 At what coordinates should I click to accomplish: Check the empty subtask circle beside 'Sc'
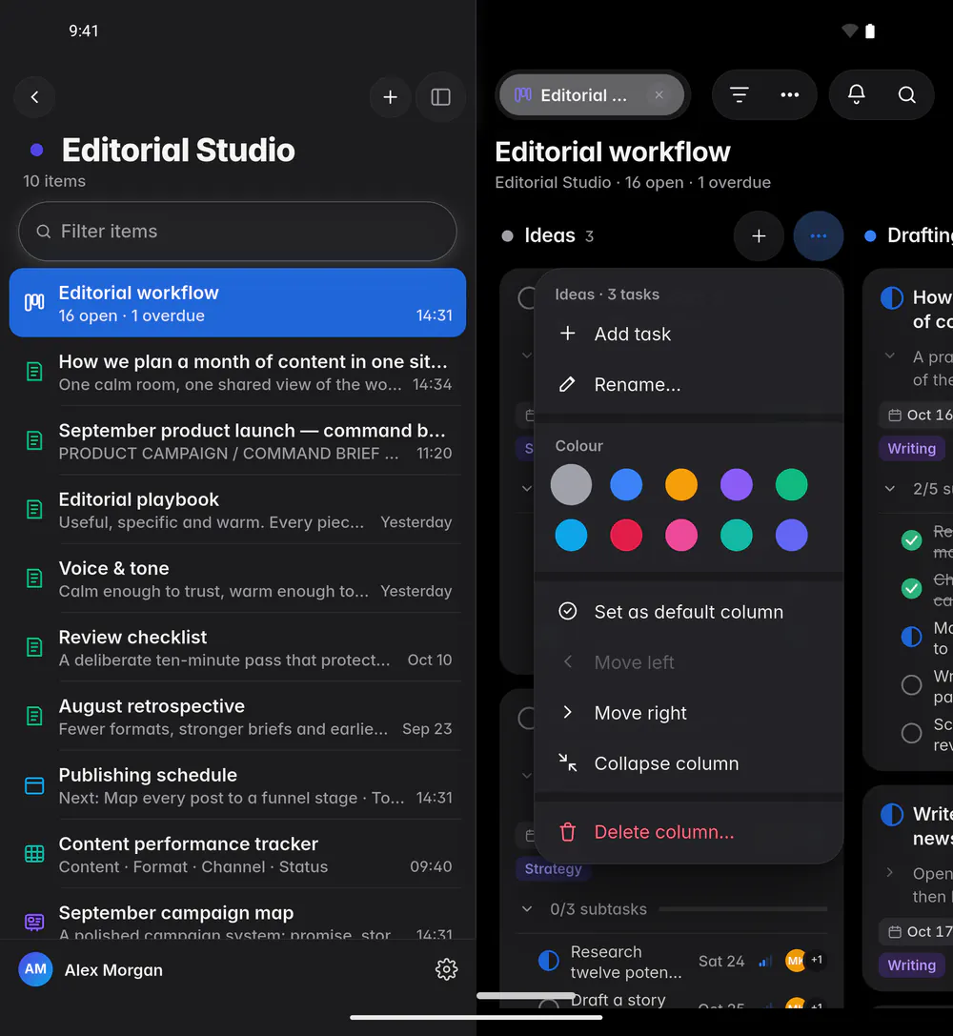coord(911,733)
